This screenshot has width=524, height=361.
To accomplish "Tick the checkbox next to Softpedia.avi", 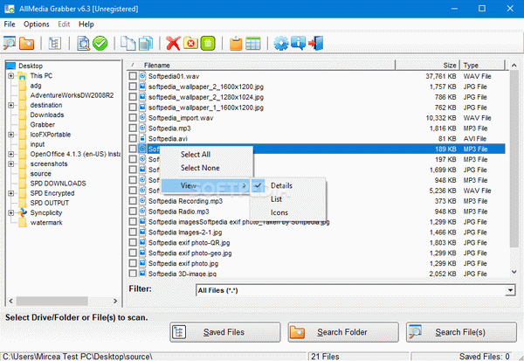I will (133, 138).
